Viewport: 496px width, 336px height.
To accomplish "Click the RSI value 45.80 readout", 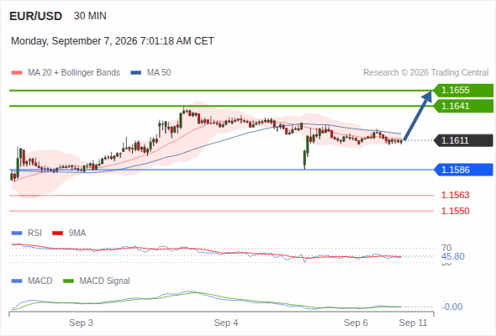I will 453,256.
